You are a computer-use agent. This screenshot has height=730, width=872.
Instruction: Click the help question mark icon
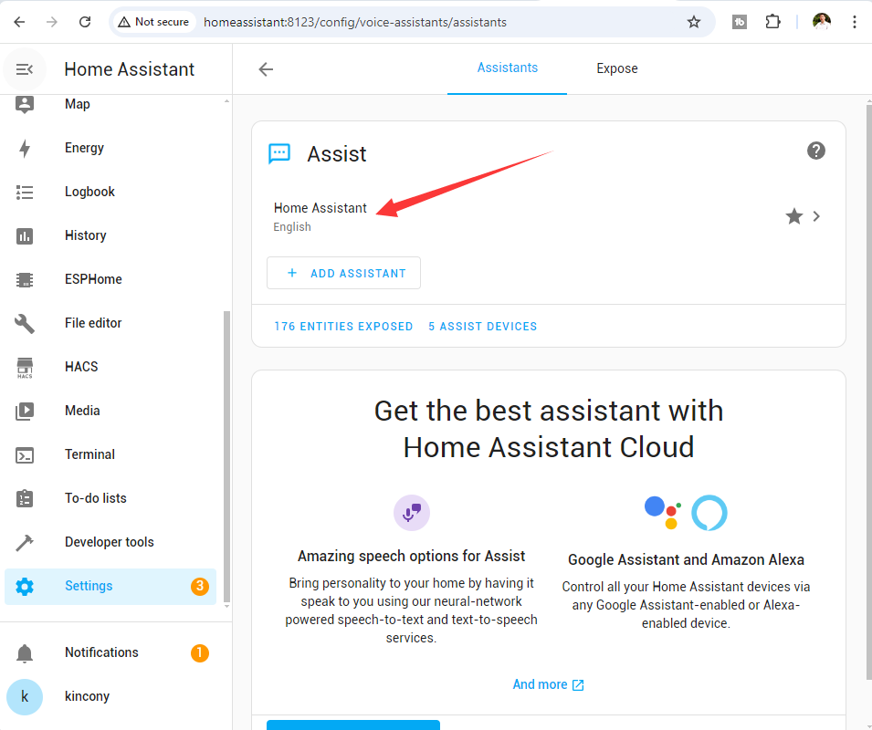point(816,151)
